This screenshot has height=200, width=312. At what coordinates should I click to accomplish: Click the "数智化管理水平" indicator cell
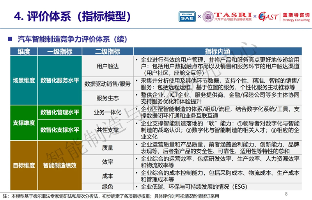click(60, 112)
